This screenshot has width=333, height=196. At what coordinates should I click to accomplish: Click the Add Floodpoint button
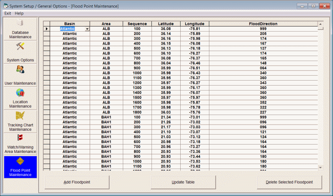(77, 182)
